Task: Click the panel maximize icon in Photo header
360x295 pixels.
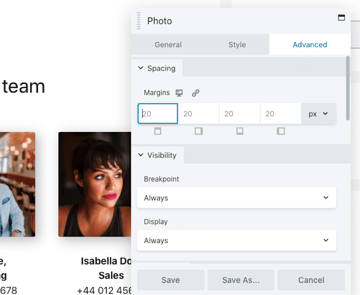Action: click(x=341, y=18)
